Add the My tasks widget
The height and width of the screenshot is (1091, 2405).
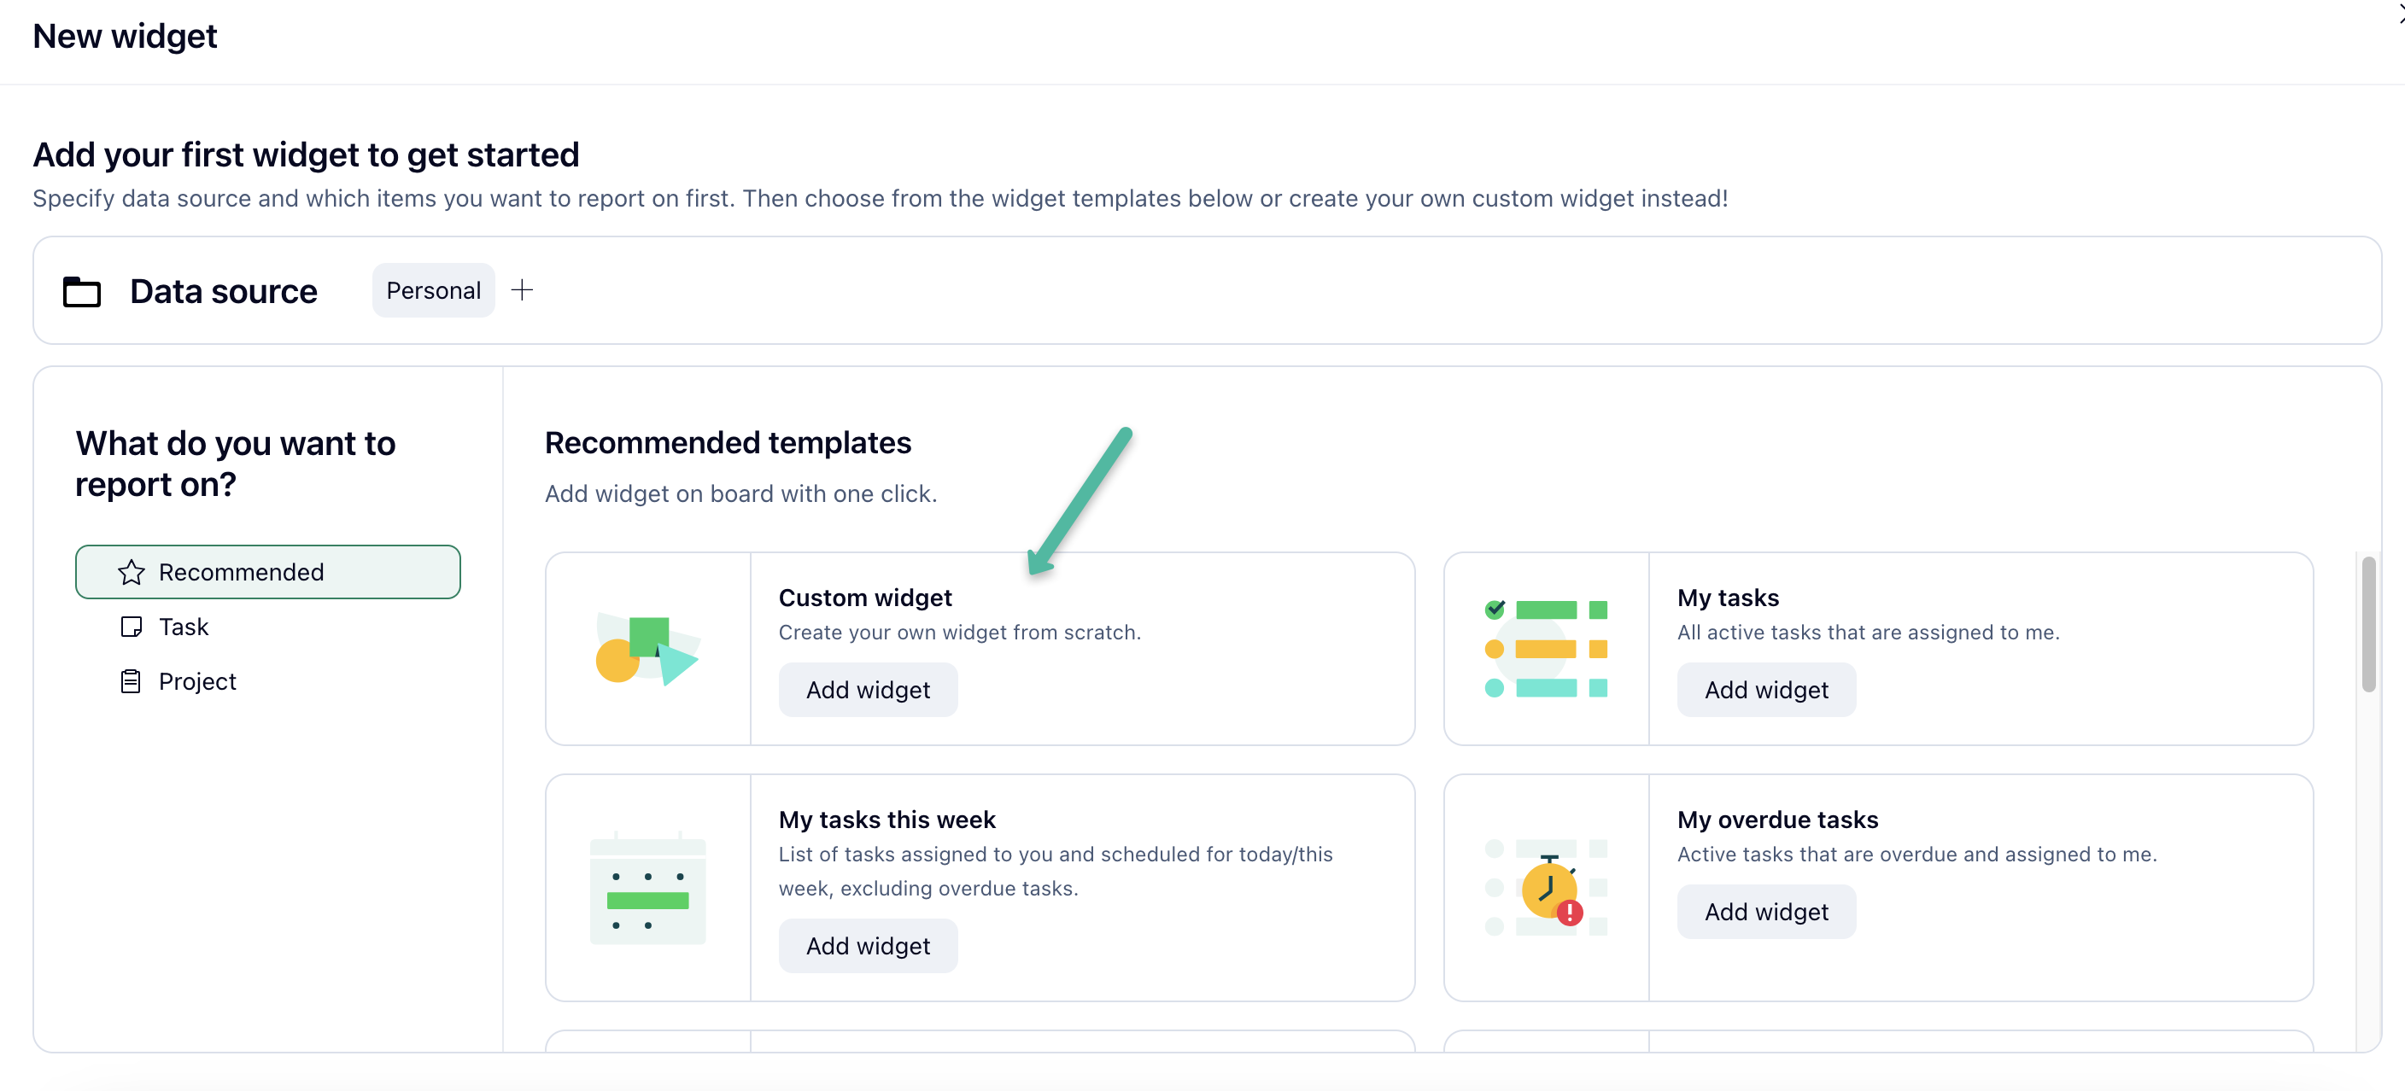(x=1765, y=690)
